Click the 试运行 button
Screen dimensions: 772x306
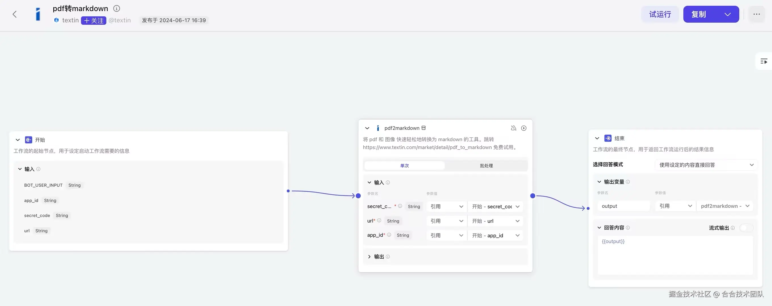660,14
